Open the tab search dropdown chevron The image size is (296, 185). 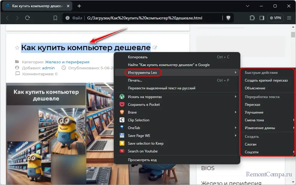[x=248, y=6]
